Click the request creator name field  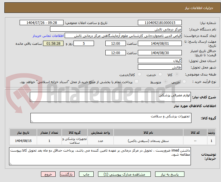[123, 36]
